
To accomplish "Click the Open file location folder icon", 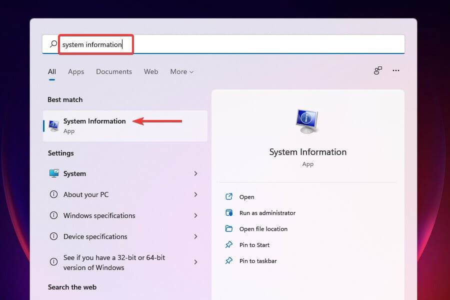I will (230, 228).
